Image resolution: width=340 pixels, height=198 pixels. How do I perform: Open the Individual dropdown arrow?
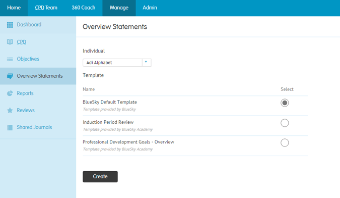[146, 62]
